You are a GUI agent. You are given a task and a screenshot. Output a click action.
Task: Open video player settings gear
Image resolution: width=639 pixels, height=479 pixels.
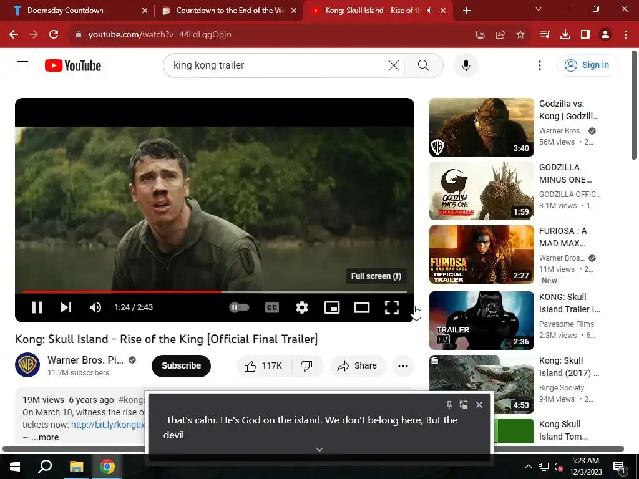pyautogui.click(x=301, y=307)
